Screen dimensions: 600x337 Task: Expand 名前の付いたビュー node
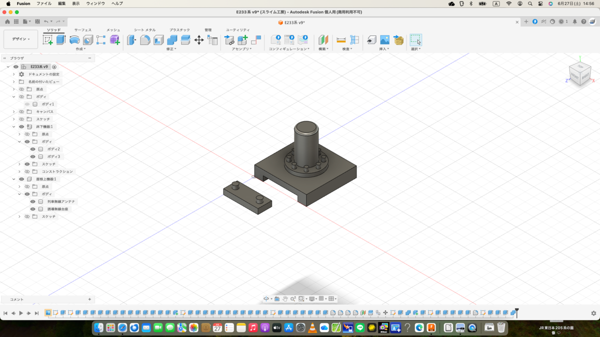coord(14,81)
